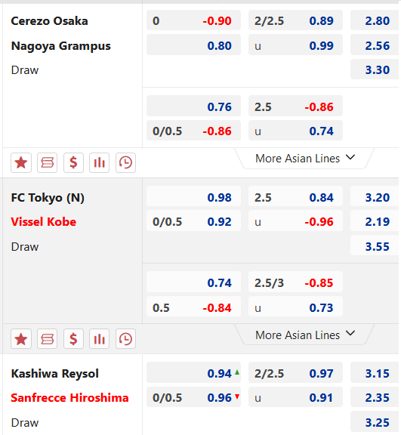Screen dimensions: 401x435
Task: Click Nagoya Grampus team name
Action: 60,46
